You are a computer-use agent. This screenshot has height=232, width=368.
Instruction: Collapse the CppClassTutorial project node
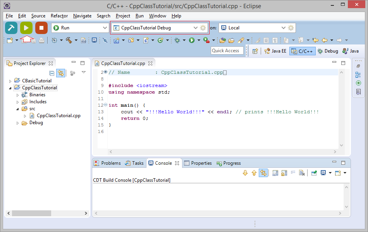click(x=10, y=88)
